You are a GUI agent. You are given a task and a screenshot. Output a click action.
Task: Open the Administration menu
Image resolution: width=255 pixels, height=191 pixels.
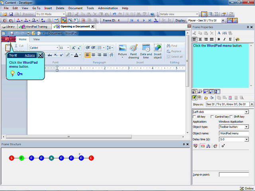[x=108, y=8]
